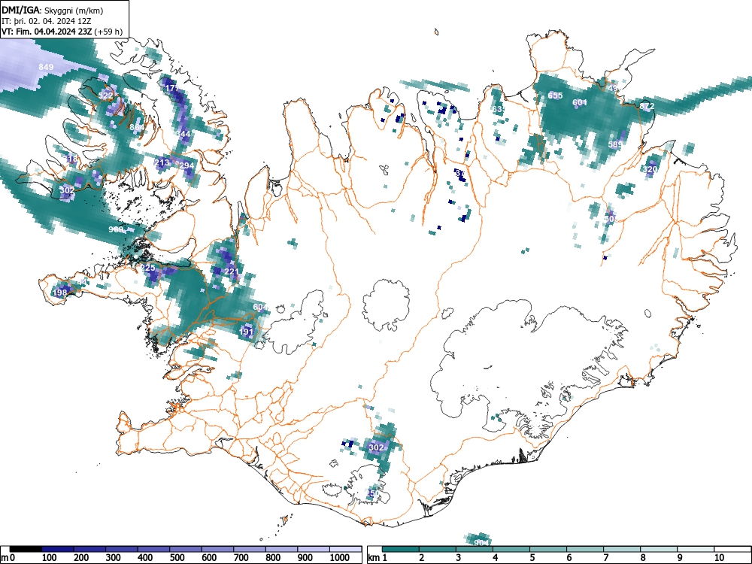Click the 320 value in the east
Image resolution: width=752 pixels, height=564 pixels.
pyautogui.click(x=650, y=169)
